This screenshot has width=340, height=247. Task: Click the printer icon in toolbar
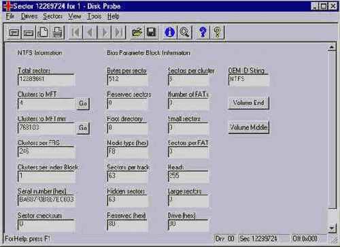pyautogui.click(x=58, y=32)
